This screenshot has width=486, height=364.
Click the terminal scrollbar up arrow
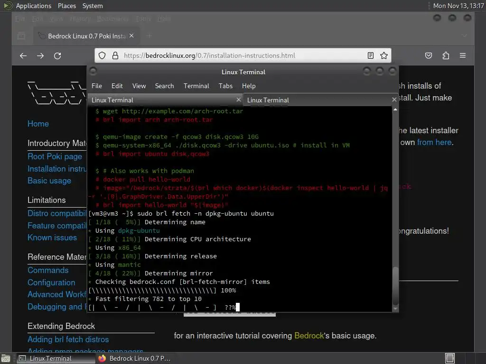[395, 109]
